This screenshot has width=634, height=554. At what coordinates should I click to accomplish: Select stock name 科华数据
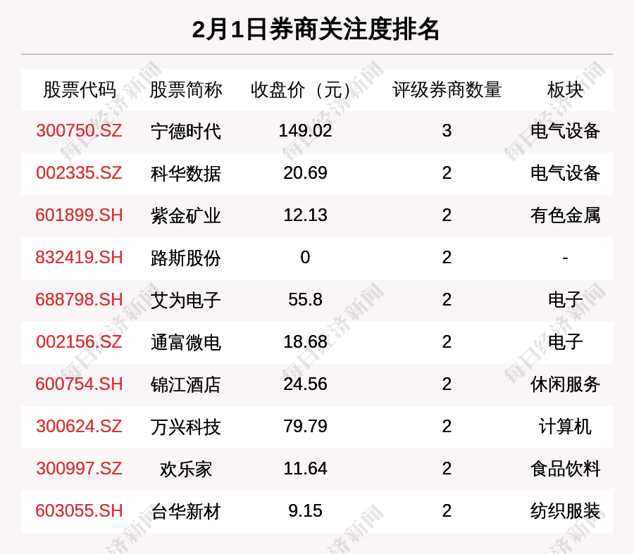(x=185, y=174)
